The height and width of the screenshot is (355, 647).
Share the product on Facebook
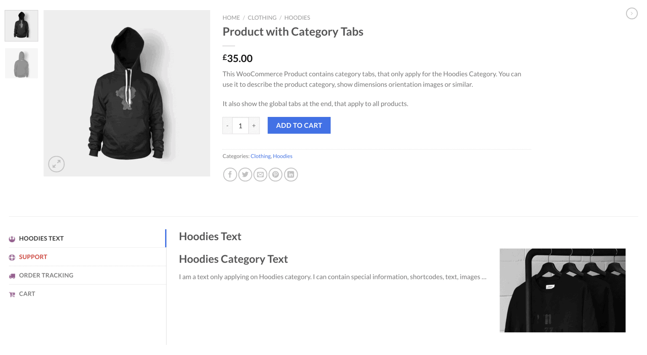(x=230, y=174)
